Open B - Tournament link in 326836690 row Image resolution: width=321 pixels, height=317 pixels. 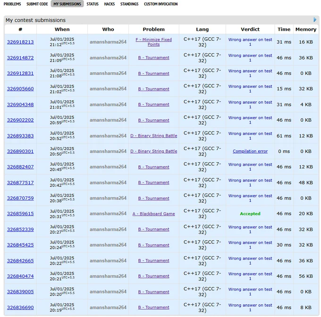point(154,308)
